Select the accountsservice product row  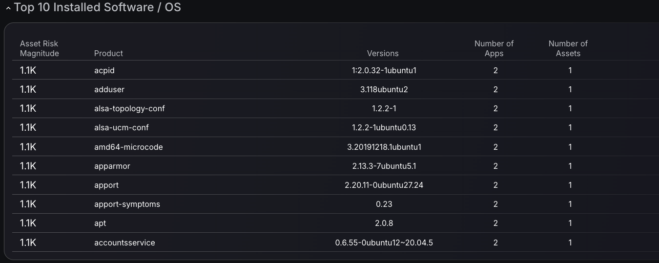[335, 243]
